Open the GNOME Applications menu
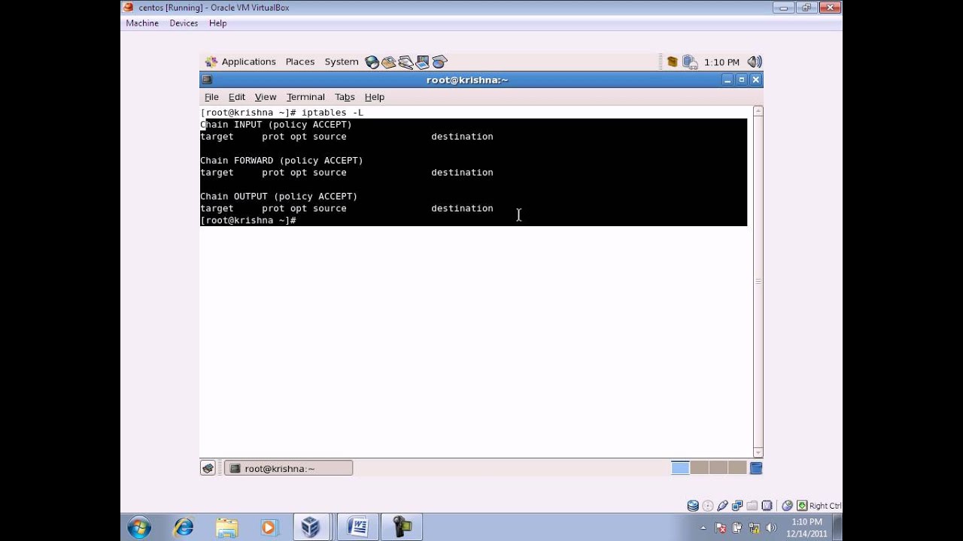Screen dimensions: 963x541 241,62
